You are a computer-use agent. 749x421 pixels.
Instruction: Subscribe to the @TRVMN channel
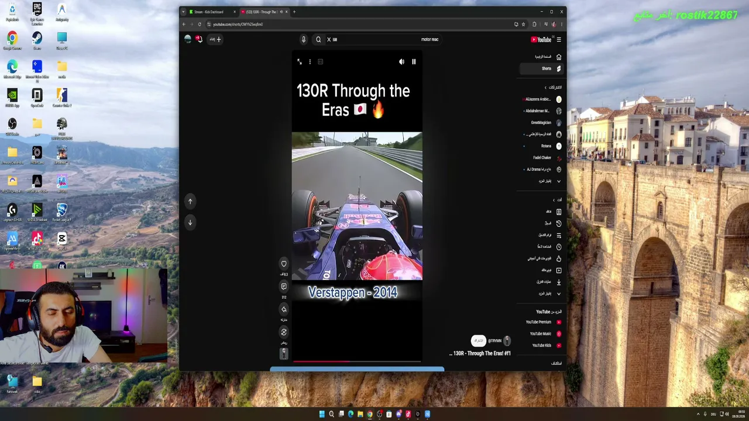[479, 340]
